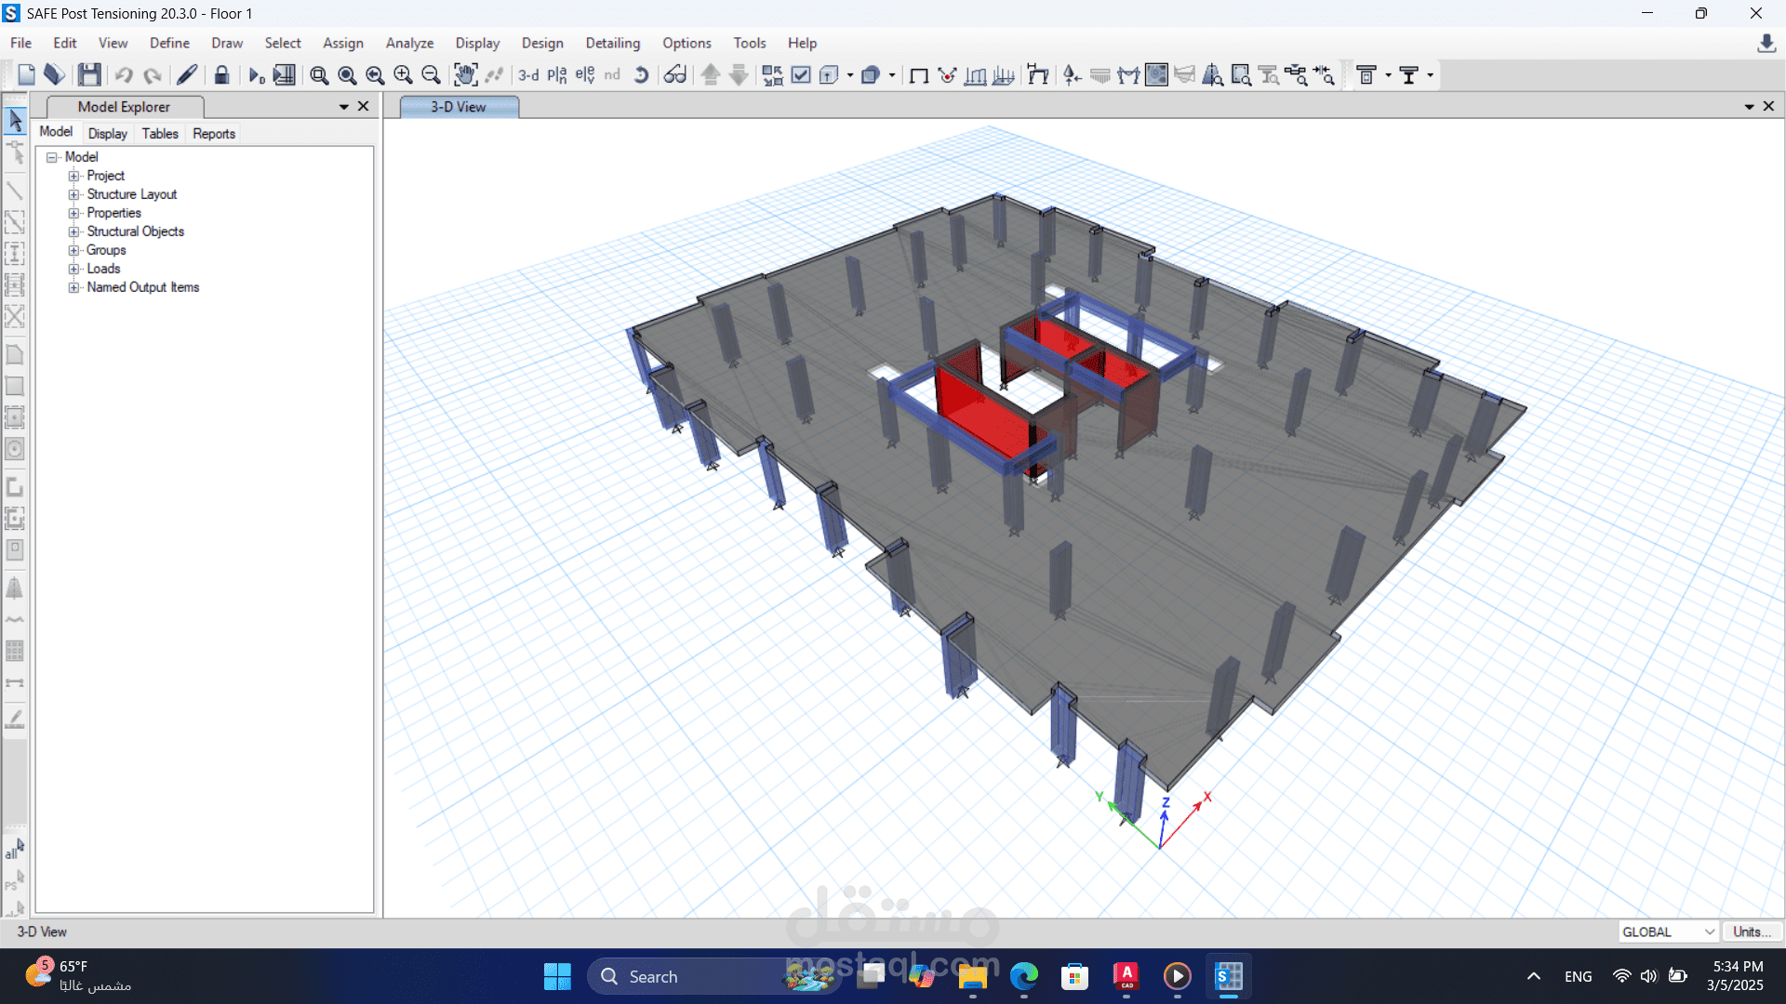Click the Save floppy disk icon
The height and width of the screenshot is (1004, 1786).
[x=89, y=75]
